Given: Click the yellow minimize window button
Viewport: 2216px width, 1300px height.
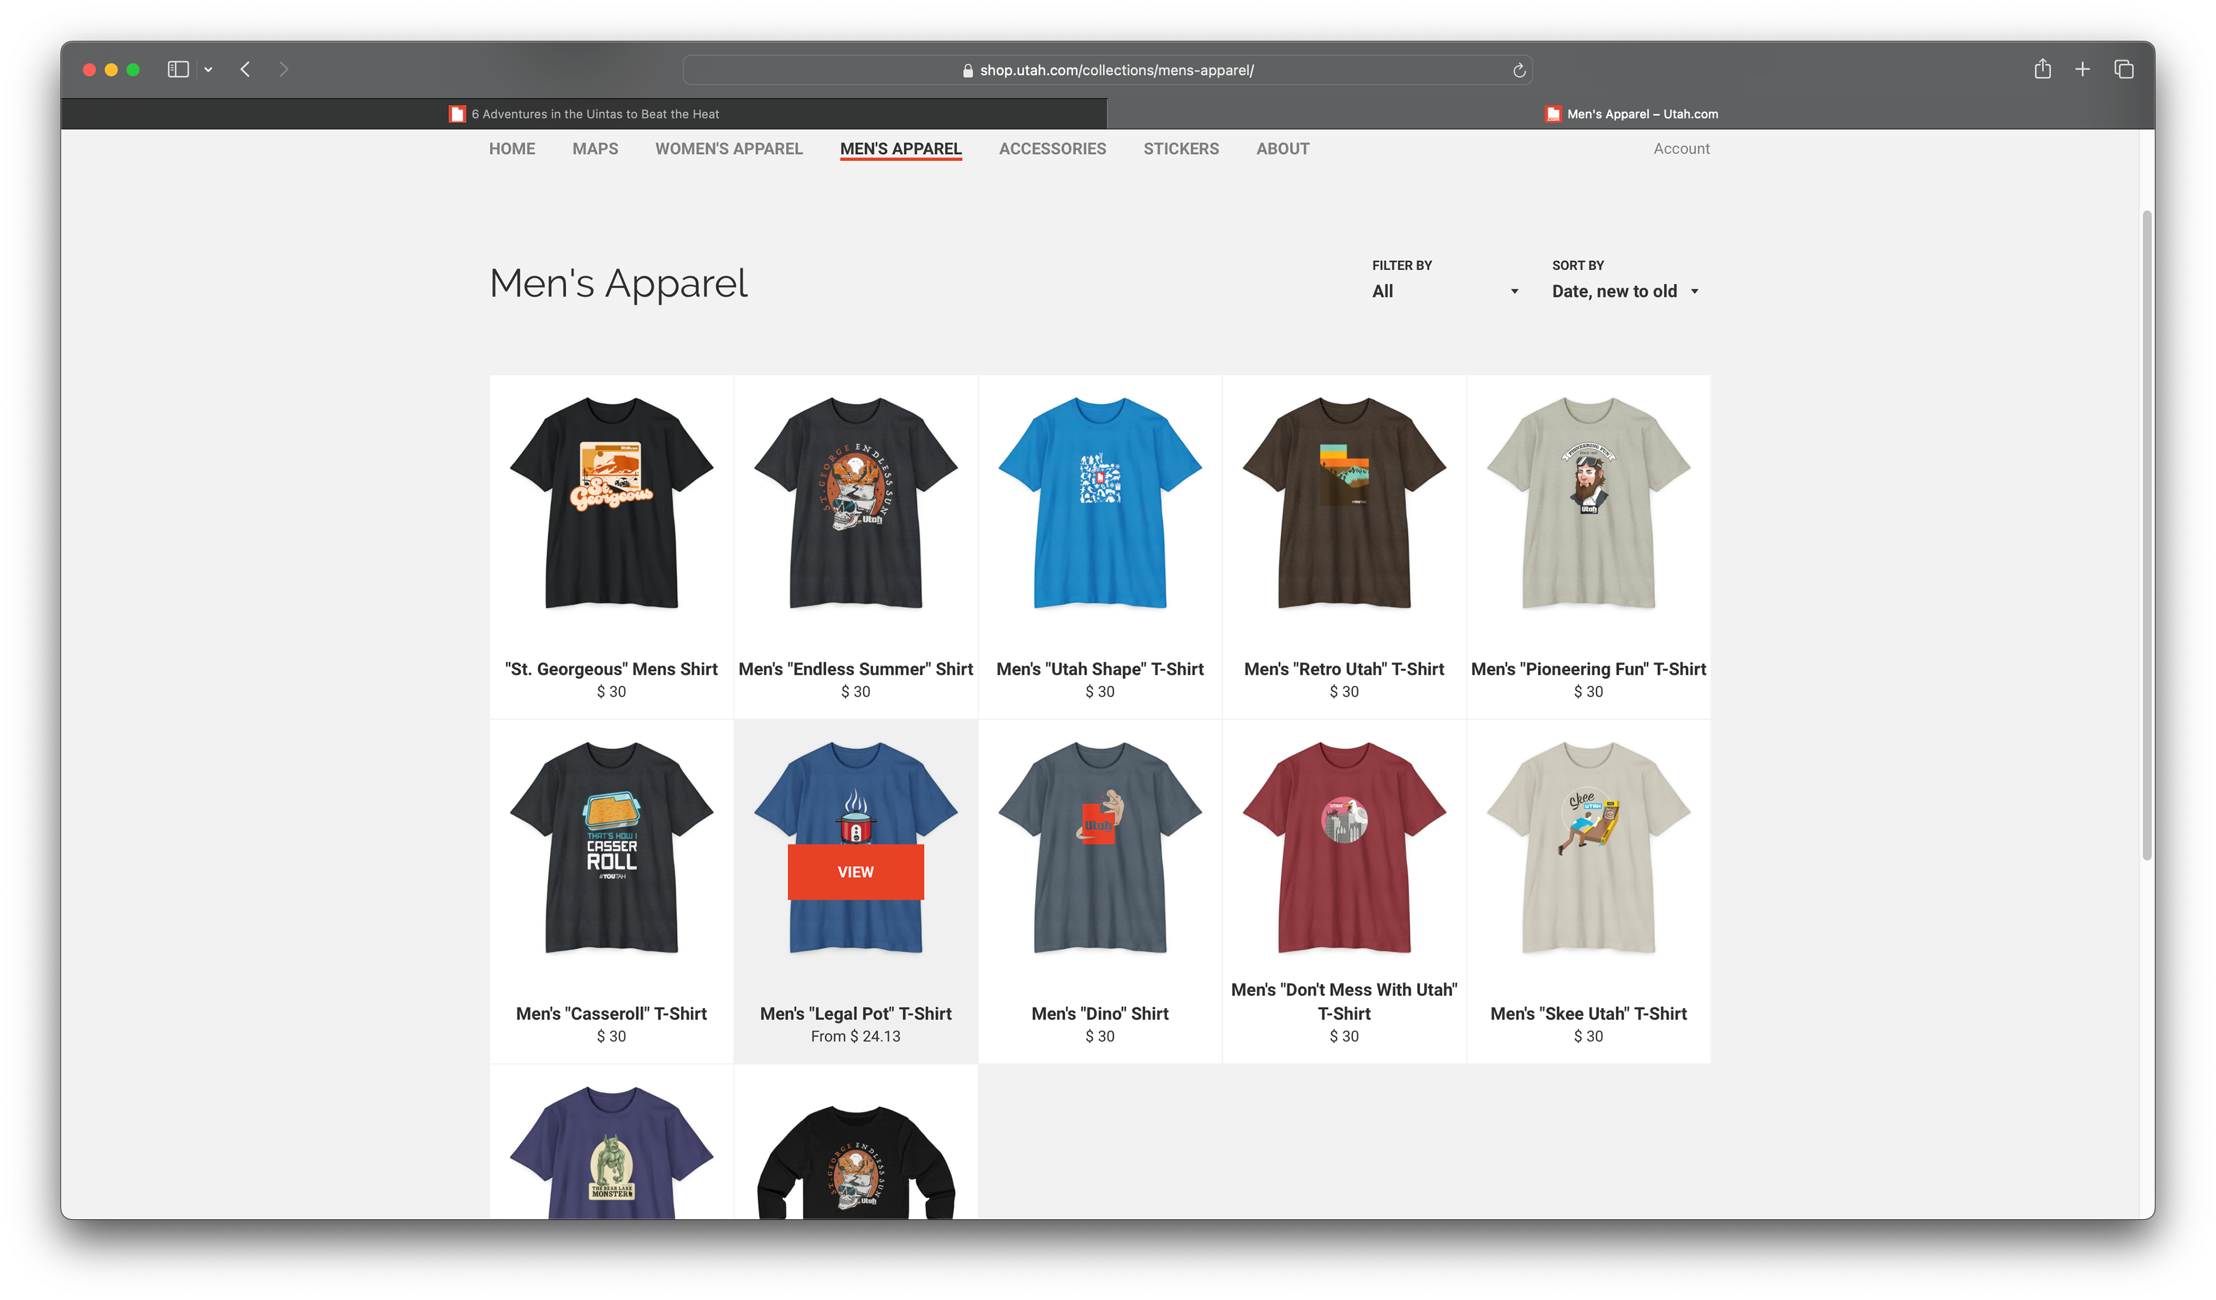Looking at the screenshot, I should (x=111, y=69).
